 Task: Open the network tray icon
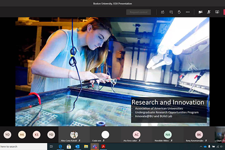(x=218, y=147)
